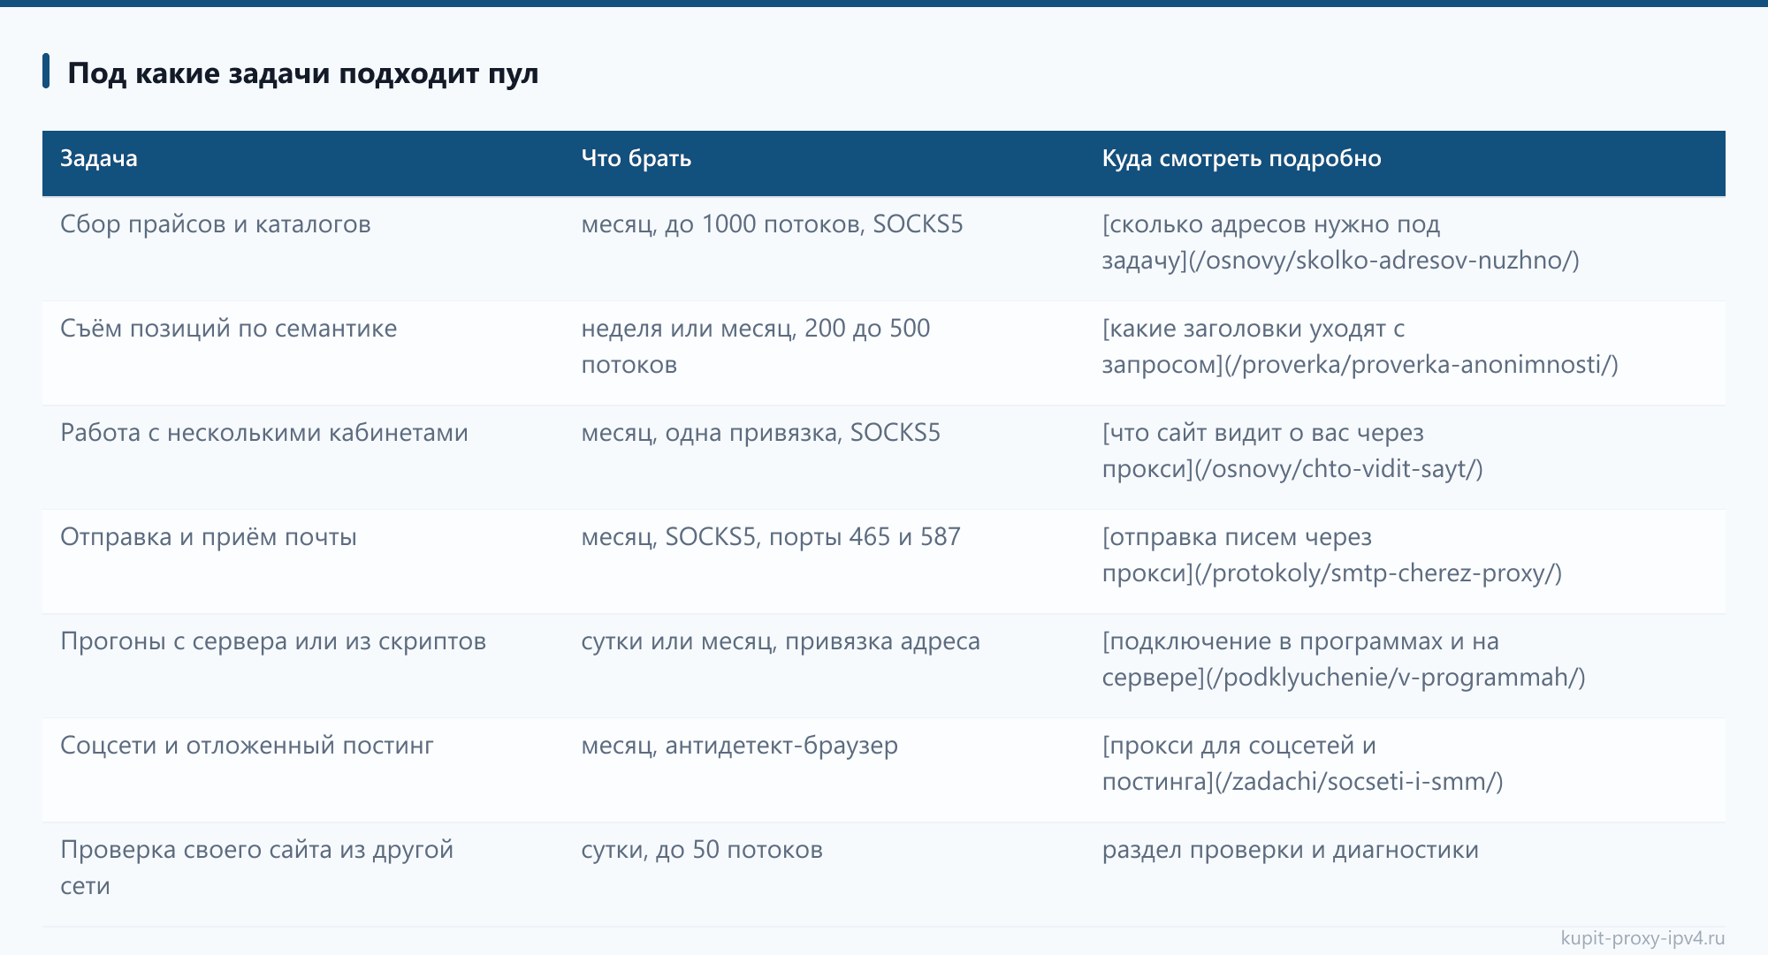Image resolution: width=1768 pixels, height=955 pixels.
Task: Click the cell 'сутки, до 50 потоков'
Action: click(x=823, y=874)
